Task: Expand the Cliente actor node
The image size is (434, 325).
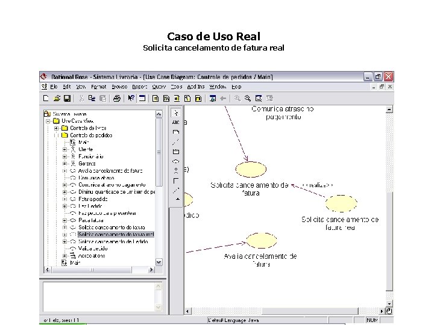Action: pyautogui.click(x=64, y=149)
